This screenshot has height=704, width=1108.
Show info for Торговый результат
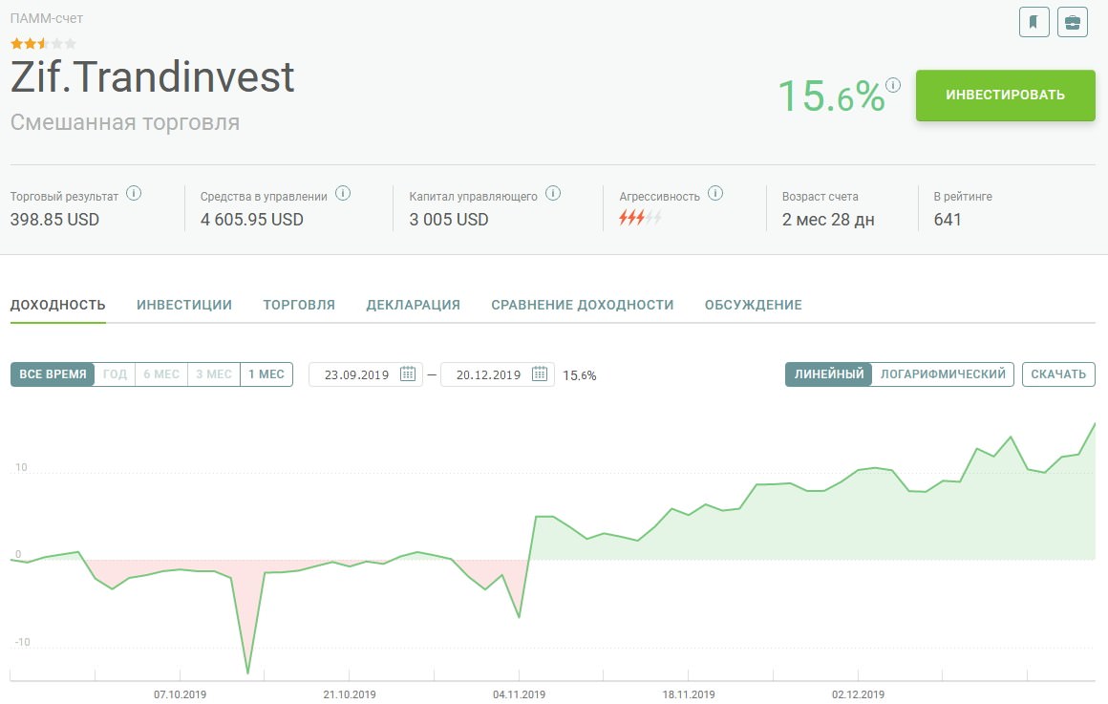point(134,193)
